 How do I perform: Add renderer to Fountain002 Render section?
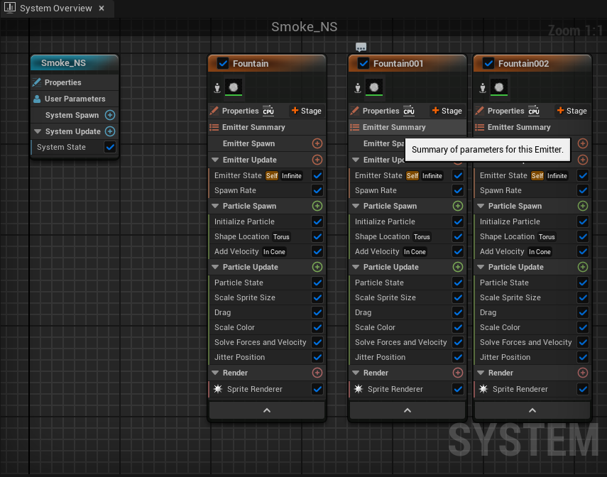coord(583,373)
